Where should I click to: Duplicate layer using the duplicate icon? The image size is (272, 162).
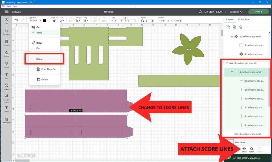(234, 27)
